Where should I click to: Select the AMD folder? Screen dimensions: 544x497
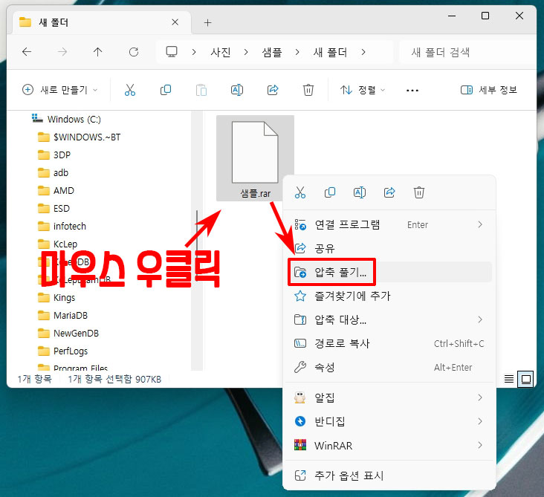pyautogui.click(x=56, y=190)
